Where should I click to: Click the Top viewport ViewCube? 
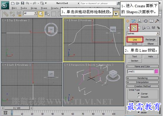(51, 30)
